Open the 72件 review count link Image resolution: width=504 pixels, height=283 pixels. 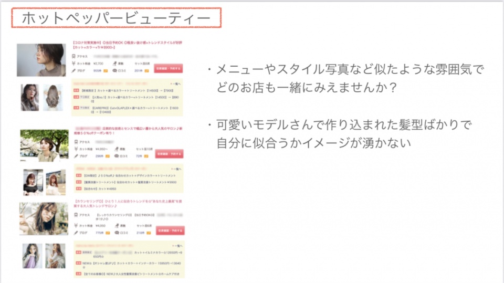[139, 156]
